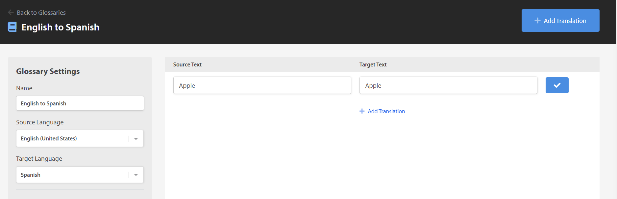617x199 pixels.
Task: Click the Name label in settings
Action: 24,88
